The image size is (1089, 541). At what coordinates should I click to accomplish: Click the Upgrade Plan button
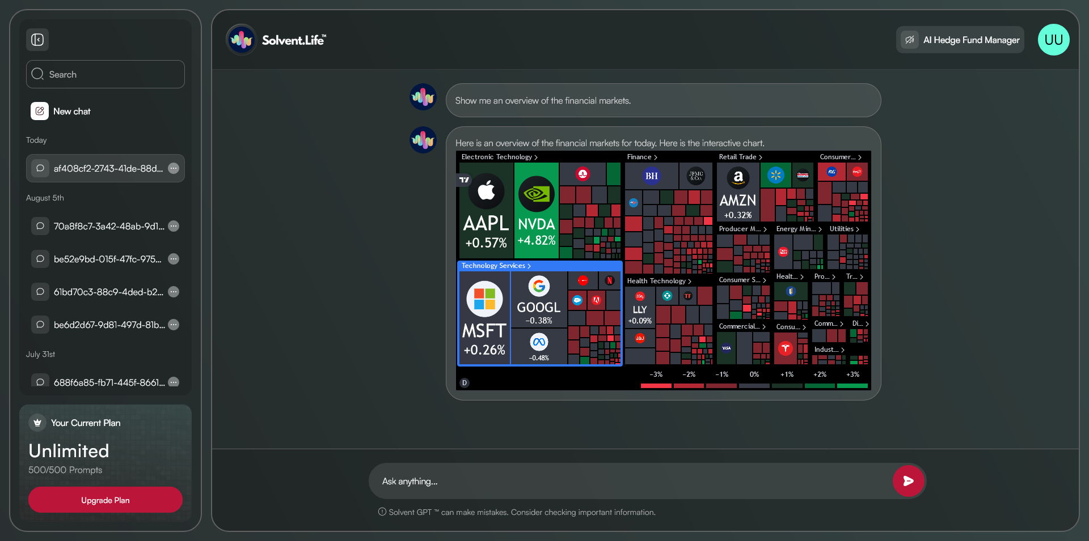105,500
